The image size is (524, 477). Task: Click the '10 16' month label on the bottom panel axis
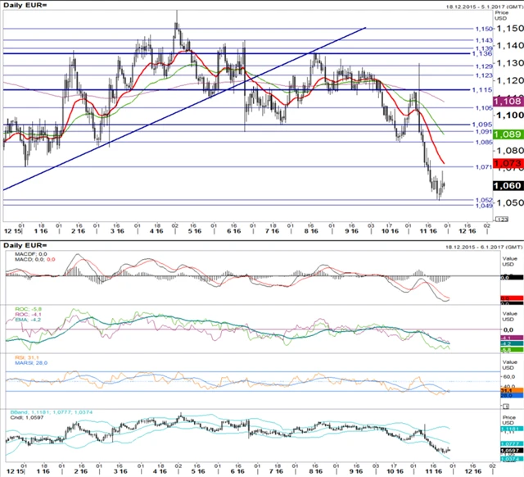pos(395,471)
